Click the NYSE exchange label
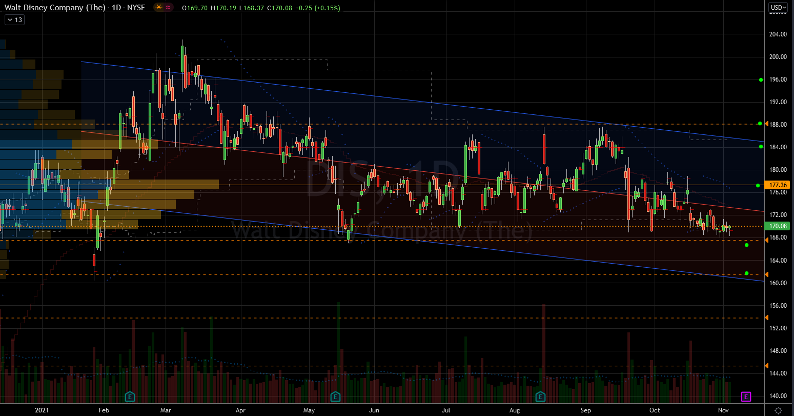 click(x=136, y=8)
